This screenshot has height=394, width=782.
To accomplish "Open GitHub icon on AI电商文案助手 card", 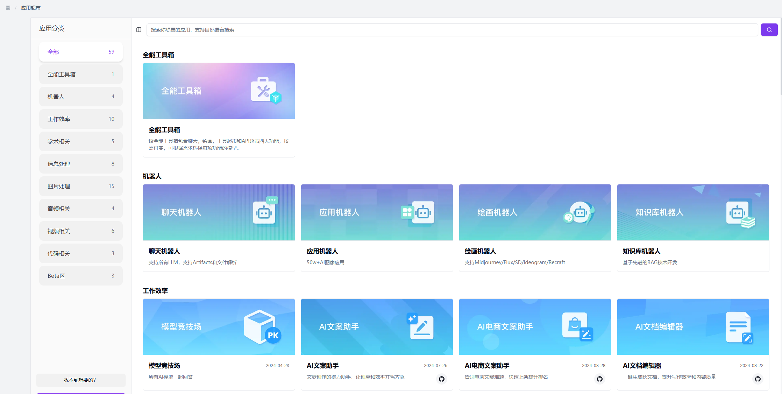I will [600, 379].
